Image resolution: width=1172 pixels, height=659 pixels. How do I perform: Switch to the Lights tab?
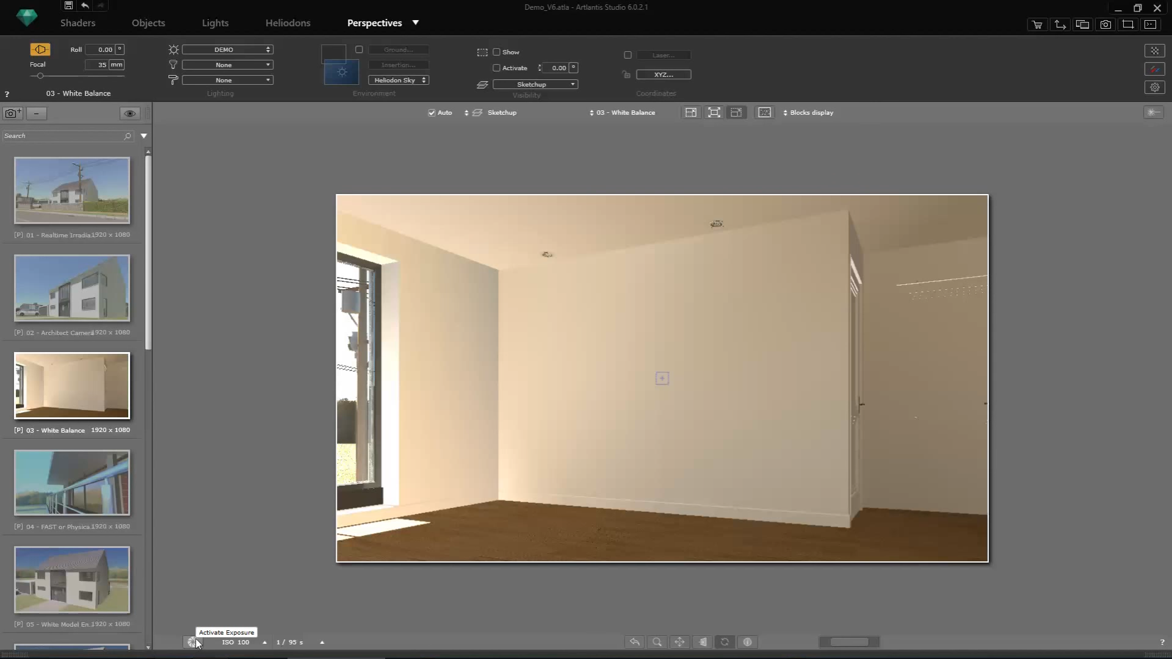pyautogui.click(x=215, y=23)
